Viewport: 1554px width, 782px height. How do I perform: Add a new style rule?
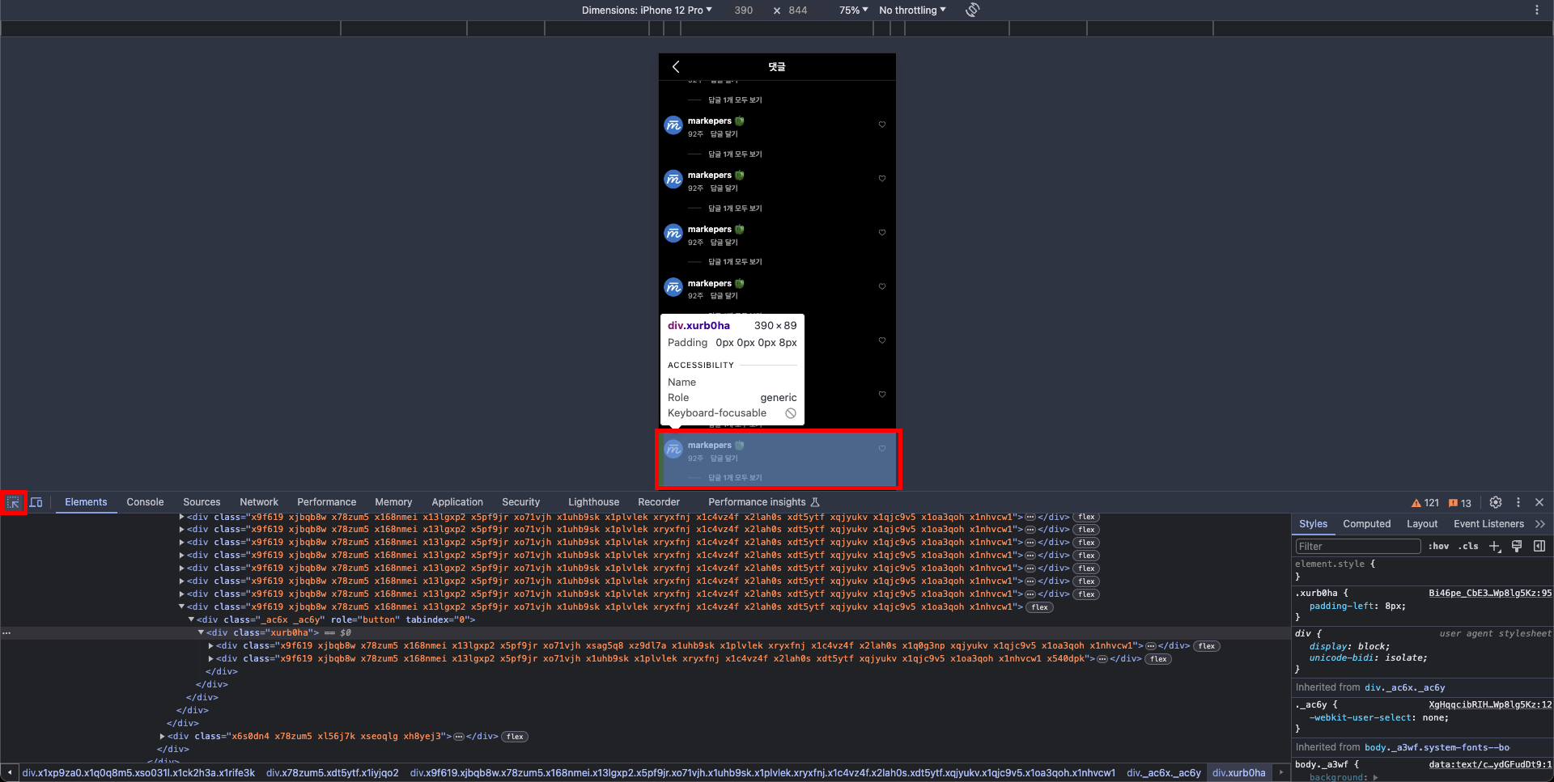click(1495, 546)
